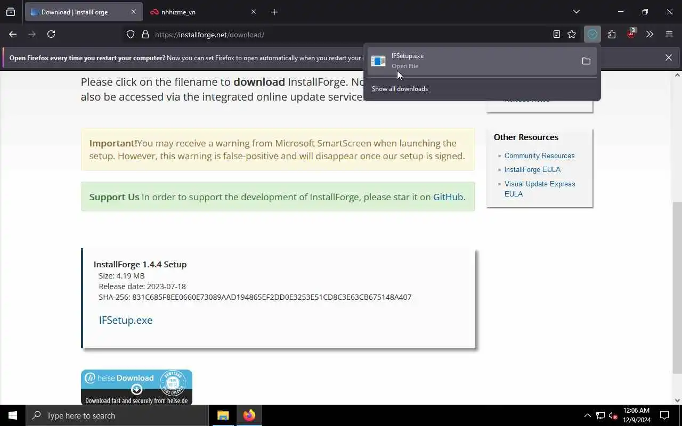Go forward to the next page
Viewport: 682px width, 426px height.
click(x=32, y=34)
